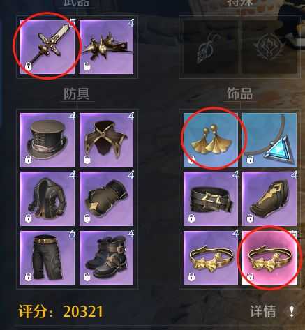Screen dimensions: 305x330
Task: Select the sword weapon slot
Action: (47, 47)
